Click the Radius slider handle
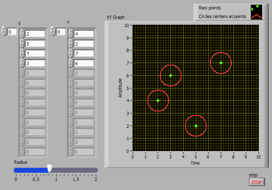 tap(50, 168)
